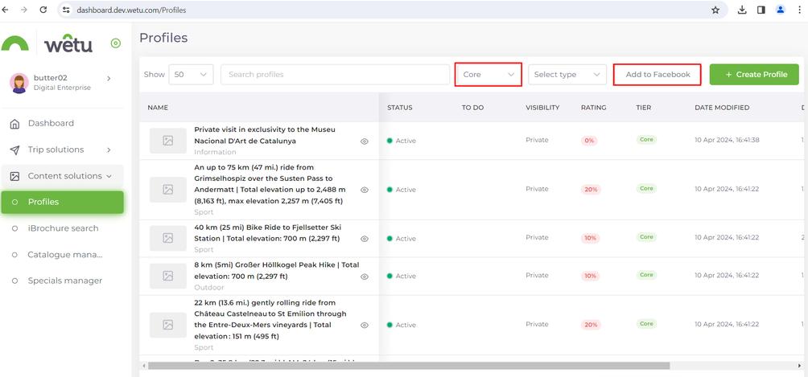Screen dimensions: 808x377
Task: Click the Create Profile button
Action: (754, 75)
